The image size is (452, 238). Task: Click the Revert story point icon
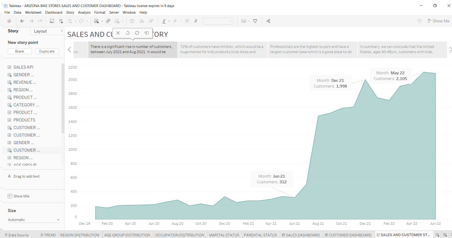click(128, 33)
